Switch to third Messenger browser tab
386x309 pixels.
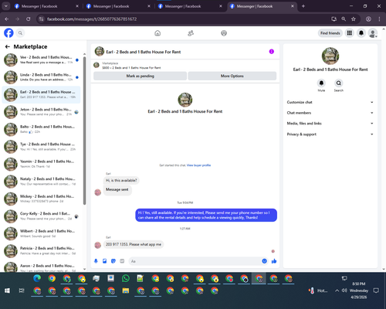[x=189, y=6]
